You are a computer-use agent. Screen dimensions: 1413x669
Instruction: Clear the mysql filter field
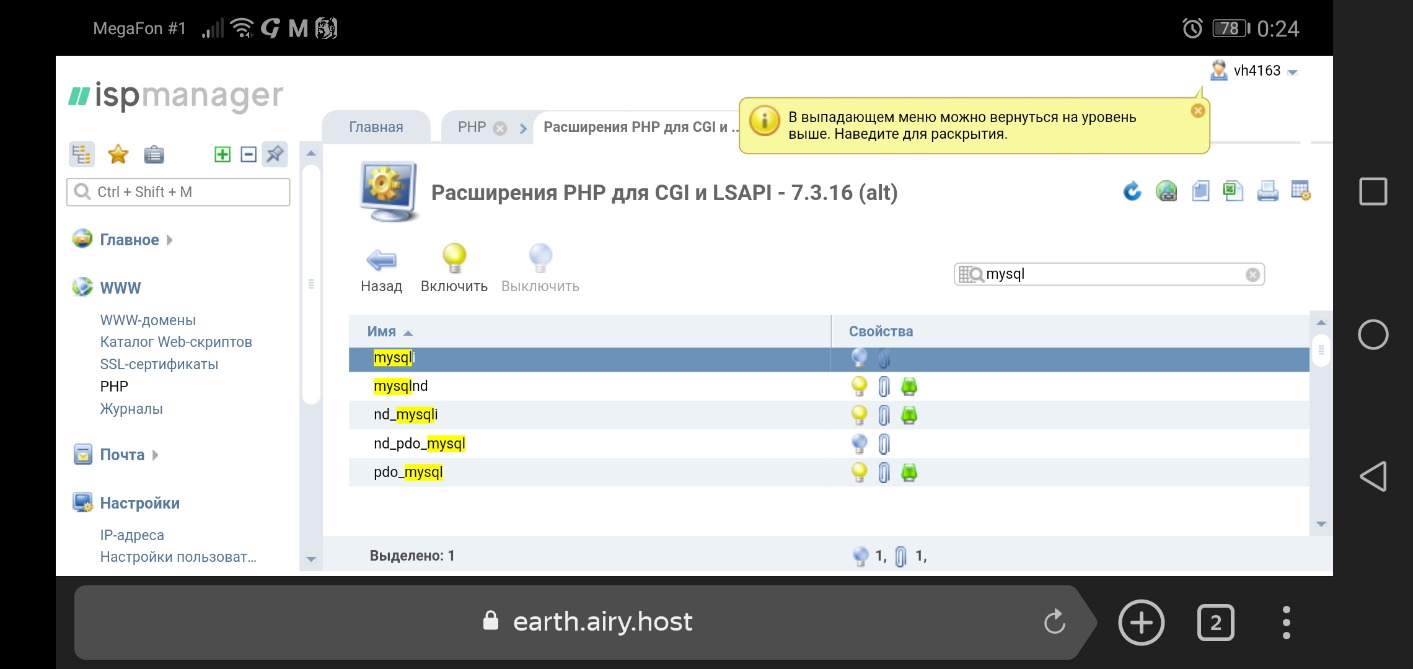[1252, 274]
